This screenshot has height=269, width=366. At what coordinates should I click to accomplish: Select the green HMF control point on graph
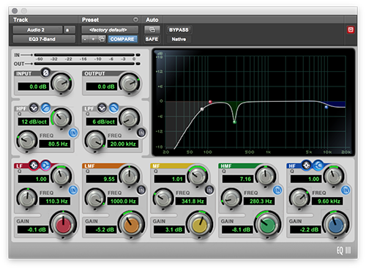[x=234, y=122]
